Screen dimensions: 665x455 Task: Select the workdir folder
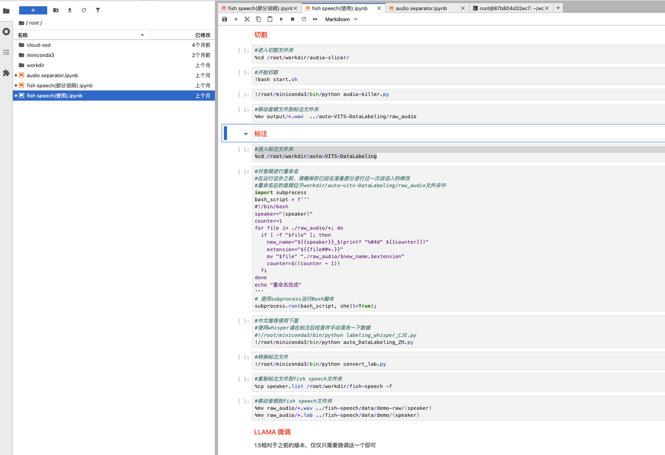[x=114, y=65]
